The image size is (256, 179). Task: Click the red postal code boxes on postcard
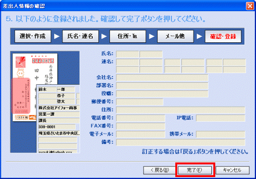click(x=43, y=61)
